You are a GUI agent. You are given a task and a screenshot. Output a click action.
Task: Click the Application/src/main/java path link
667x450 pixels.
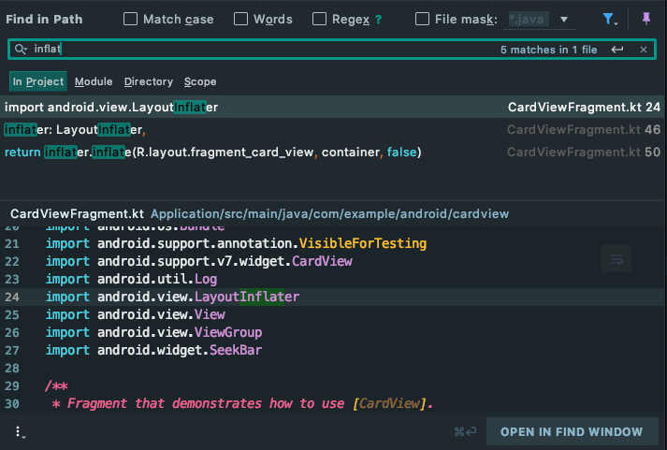click(329, 214)
